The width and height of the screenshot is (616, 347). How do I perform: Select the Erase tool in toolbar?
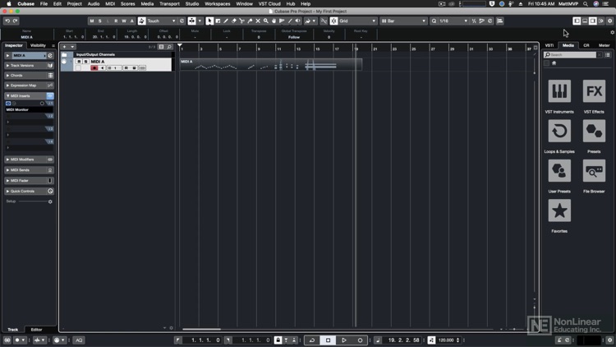(x=234, y=21)
